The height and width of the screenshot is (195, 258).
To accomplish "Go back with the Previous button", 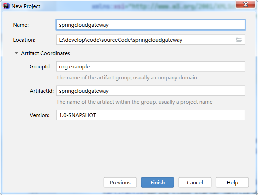I will click(x=120, y=182).
